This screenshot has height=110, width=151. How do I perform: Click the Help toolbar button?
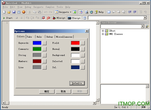(99, 12)
